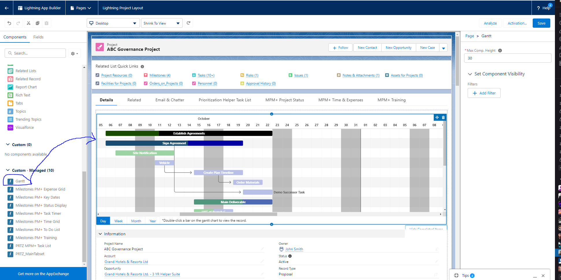The image size is (561, 280).
Task: Switch to the Fields tab
Action: (x=38, y=37)
